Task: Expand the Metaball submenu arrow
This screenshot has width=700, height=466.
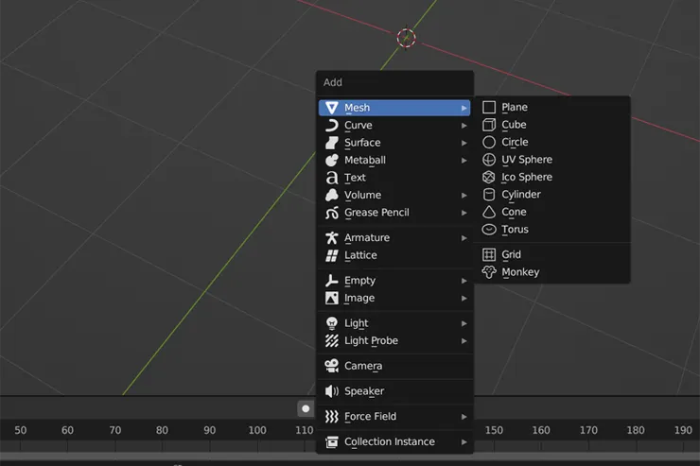Action: tap(464, 161)
